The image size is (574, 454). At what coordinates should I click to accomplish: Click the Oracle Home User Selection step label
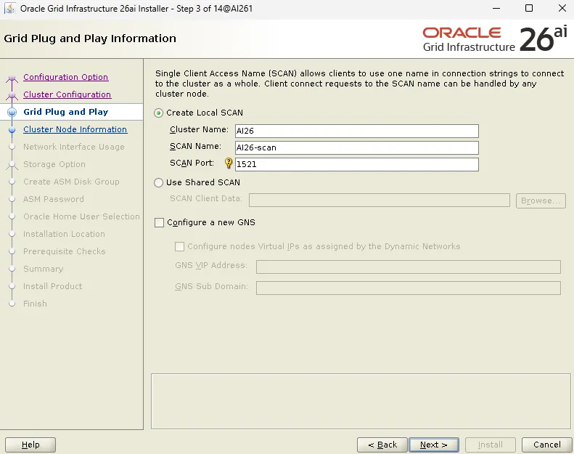[81, 216]
